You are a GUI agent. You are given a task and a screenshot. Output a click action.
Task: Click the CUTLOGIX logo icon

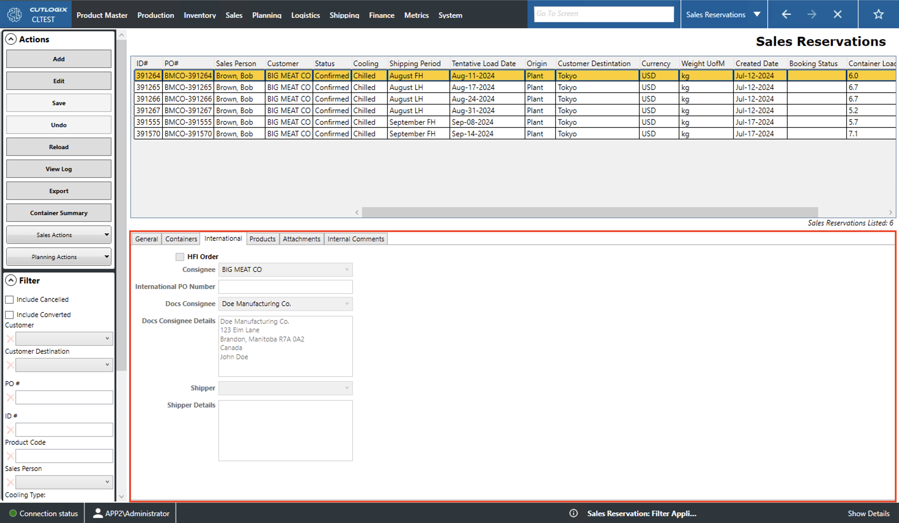(x=14, y=14)
